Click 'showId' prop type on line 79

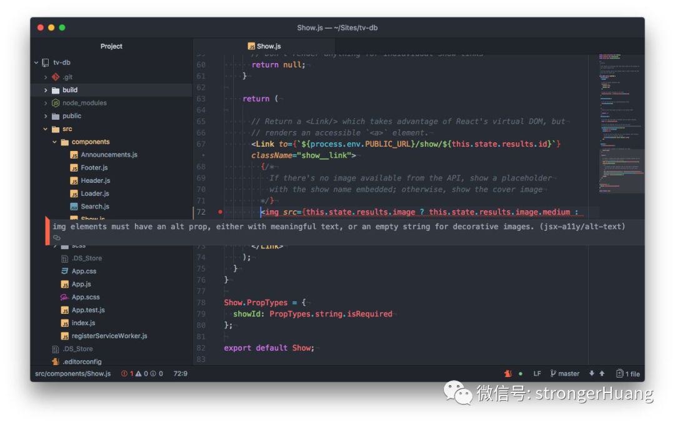pyautogui.click(x=247, y=314)
